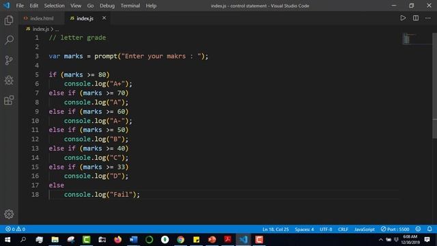This screenshot has width=437, height=246.
Task: Open the Windows Action Center notifications
Action: coord(427,240)
